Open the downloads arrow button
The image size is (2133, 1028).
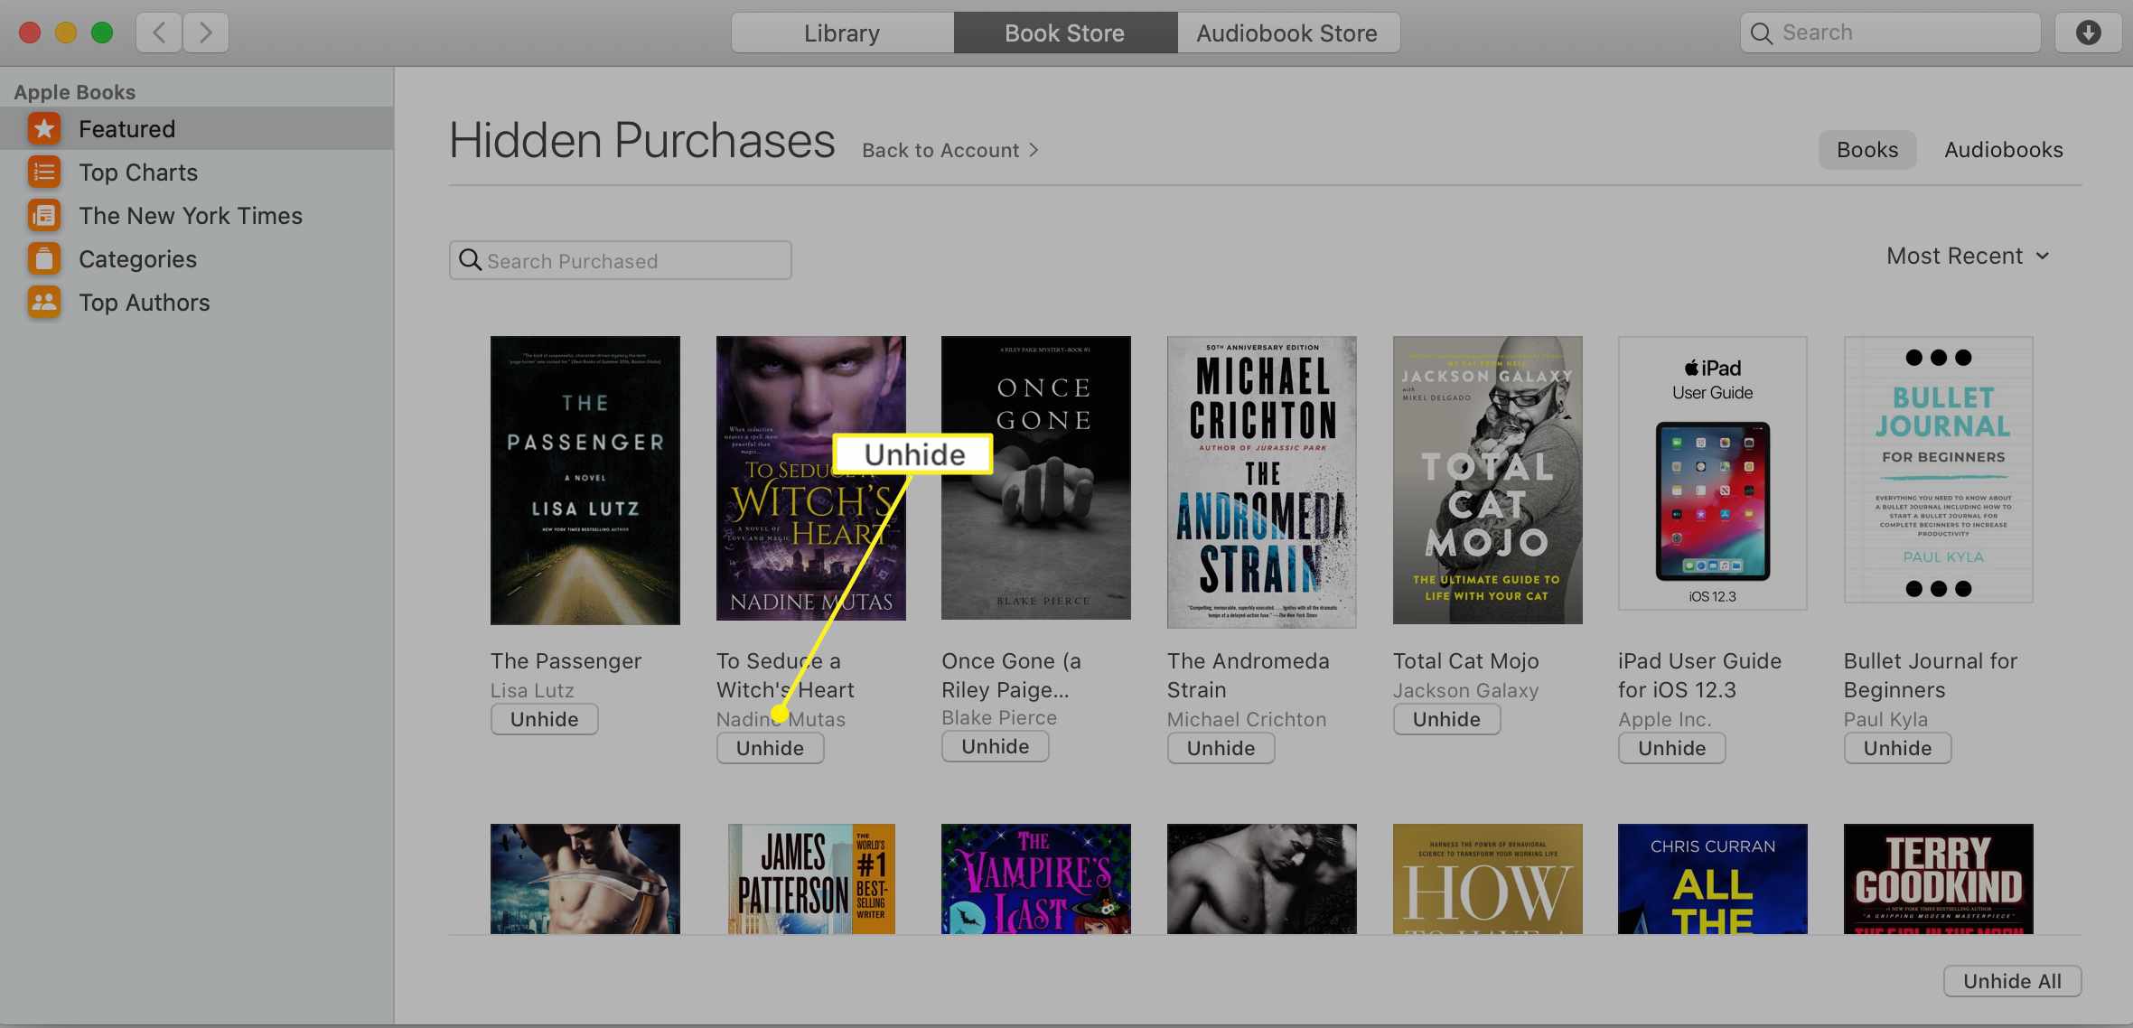pyautogui.click(x=2088, y=33)
